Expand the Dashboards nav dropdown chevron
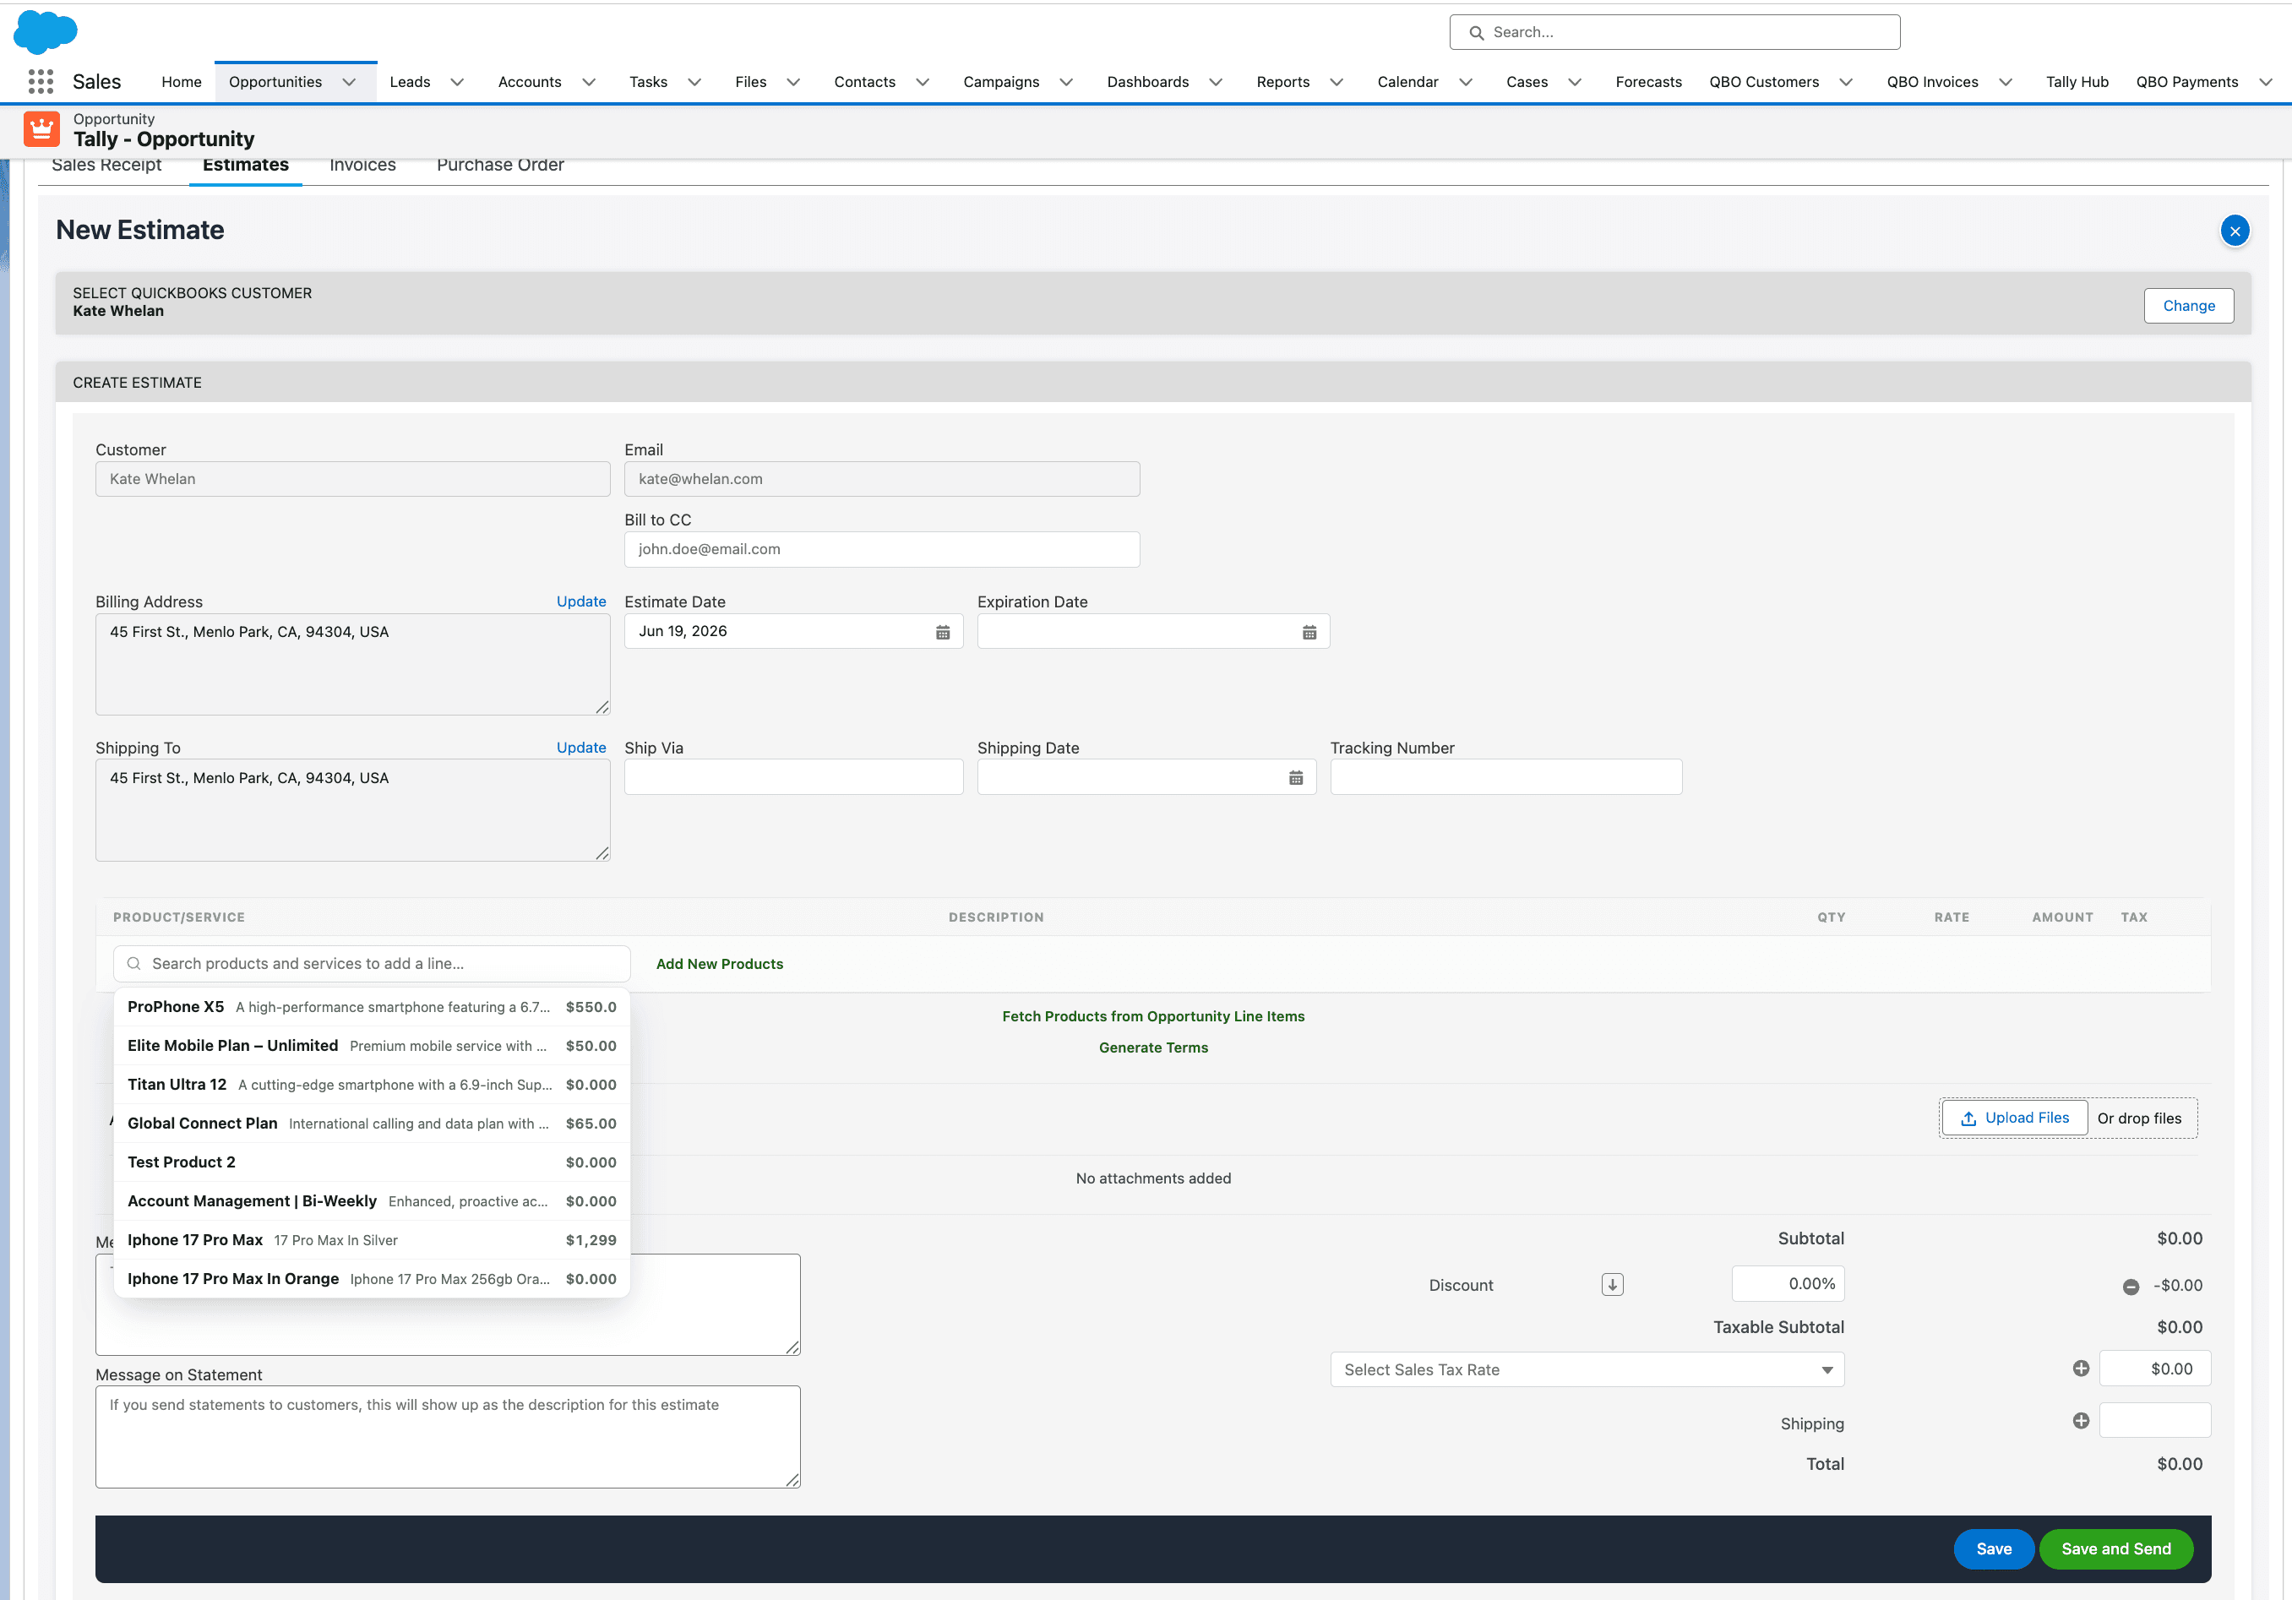The width and height of the screenshot is (2292, 1600). [x=1215, y=82]
